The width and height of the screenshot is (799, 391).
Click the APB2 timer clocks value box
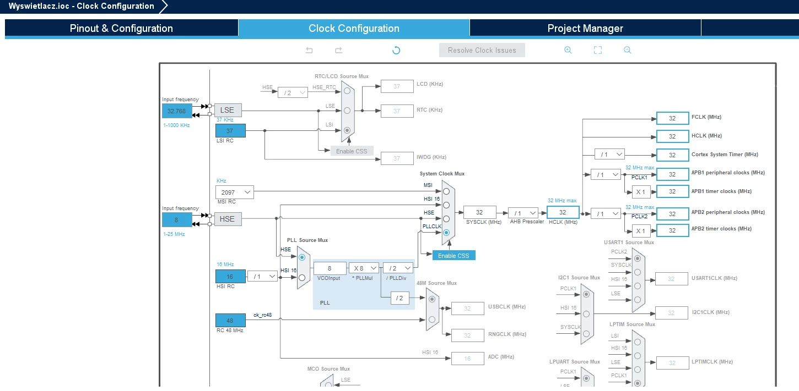point(672,230)
